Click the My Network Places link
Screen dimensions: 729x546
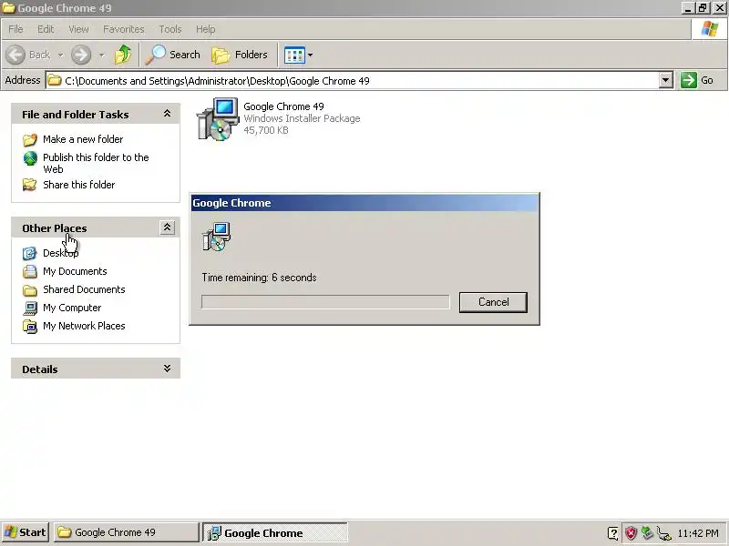click(x=84, y=326)
